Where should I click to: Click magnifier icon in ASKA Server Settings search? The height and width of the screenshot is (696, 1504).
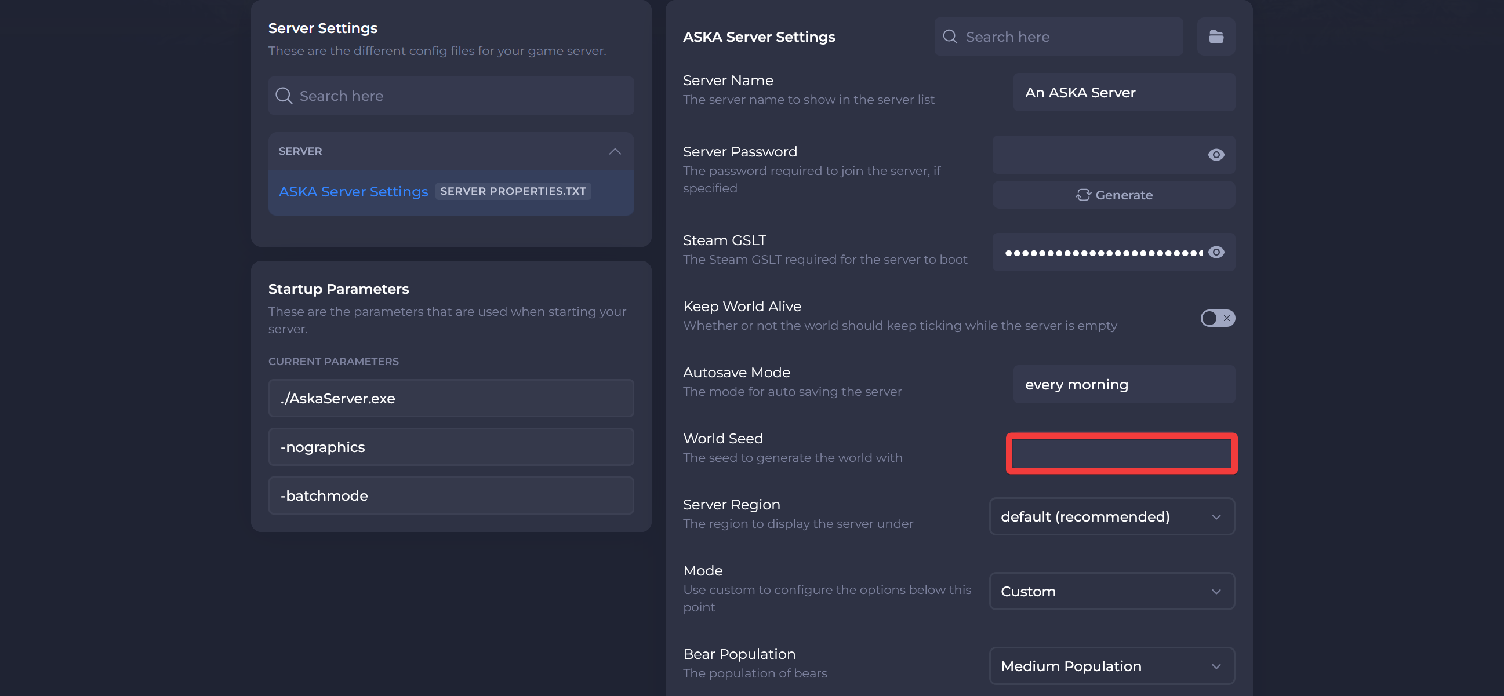tap(950, 37)
